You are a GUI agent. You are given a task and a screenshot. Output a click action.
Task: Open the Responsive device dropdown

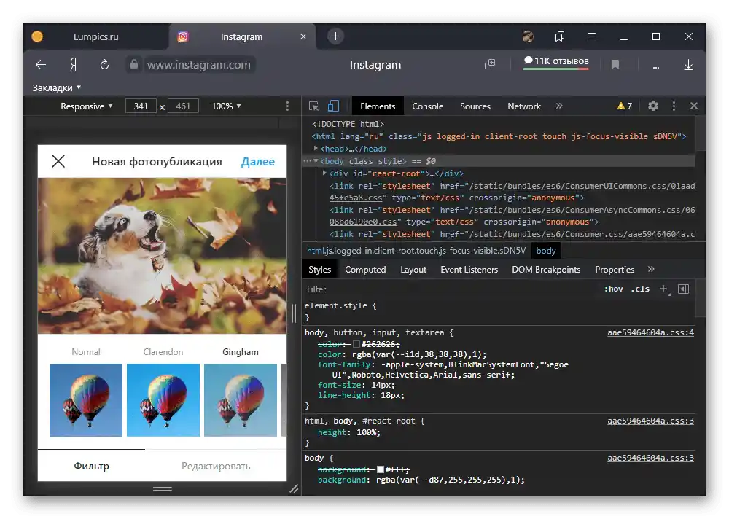[x=87, y=106]
